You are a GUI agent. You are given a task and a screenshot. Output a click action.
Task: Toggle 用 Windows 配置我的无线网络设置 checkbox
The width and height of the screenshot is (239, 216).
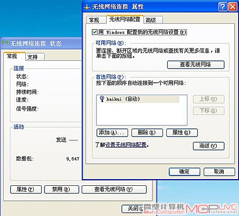point(95,32)
